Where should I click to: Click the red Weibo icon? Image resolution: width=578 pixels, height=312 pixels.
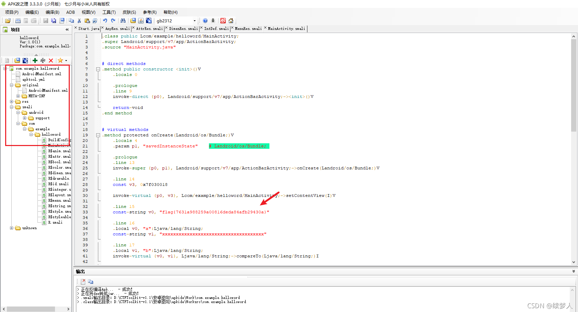pyautogui.click(x=223, y=21)
